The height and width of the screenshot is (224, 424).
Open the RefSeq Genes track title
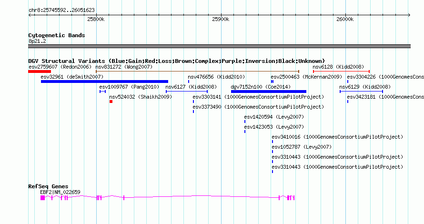48,186
